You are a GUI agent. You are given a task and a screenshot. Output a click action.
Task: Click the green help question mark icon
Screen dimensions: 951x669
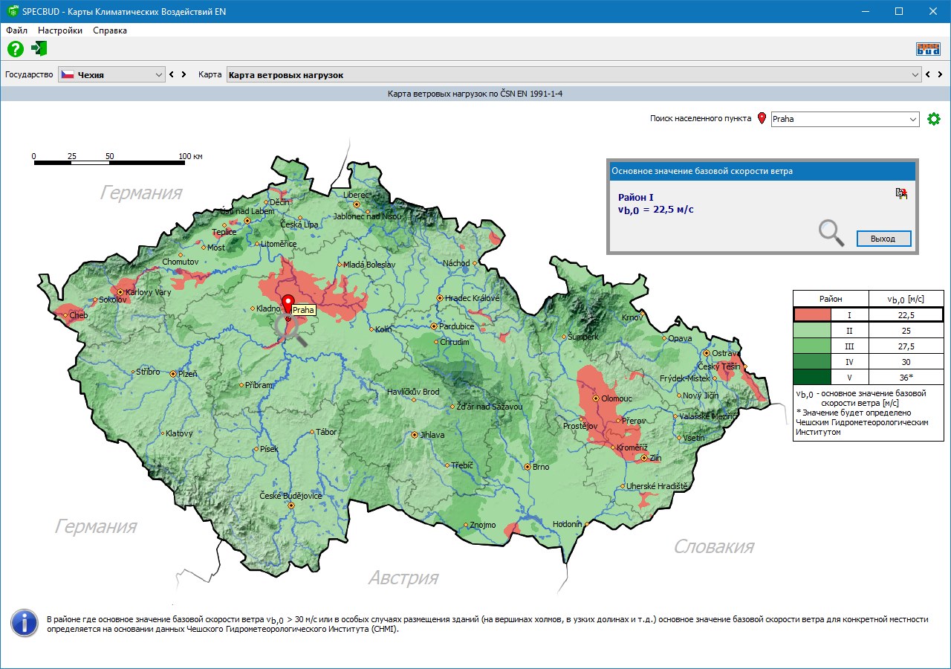(16, 49)
